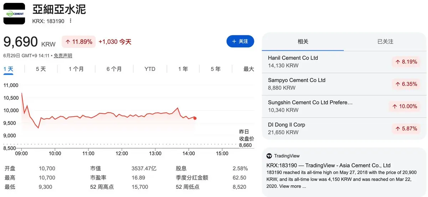The height and width of the screenshot is (197, 428).
Task: Click the 11.89% price change badge
Action: click(x=79, y=42)
